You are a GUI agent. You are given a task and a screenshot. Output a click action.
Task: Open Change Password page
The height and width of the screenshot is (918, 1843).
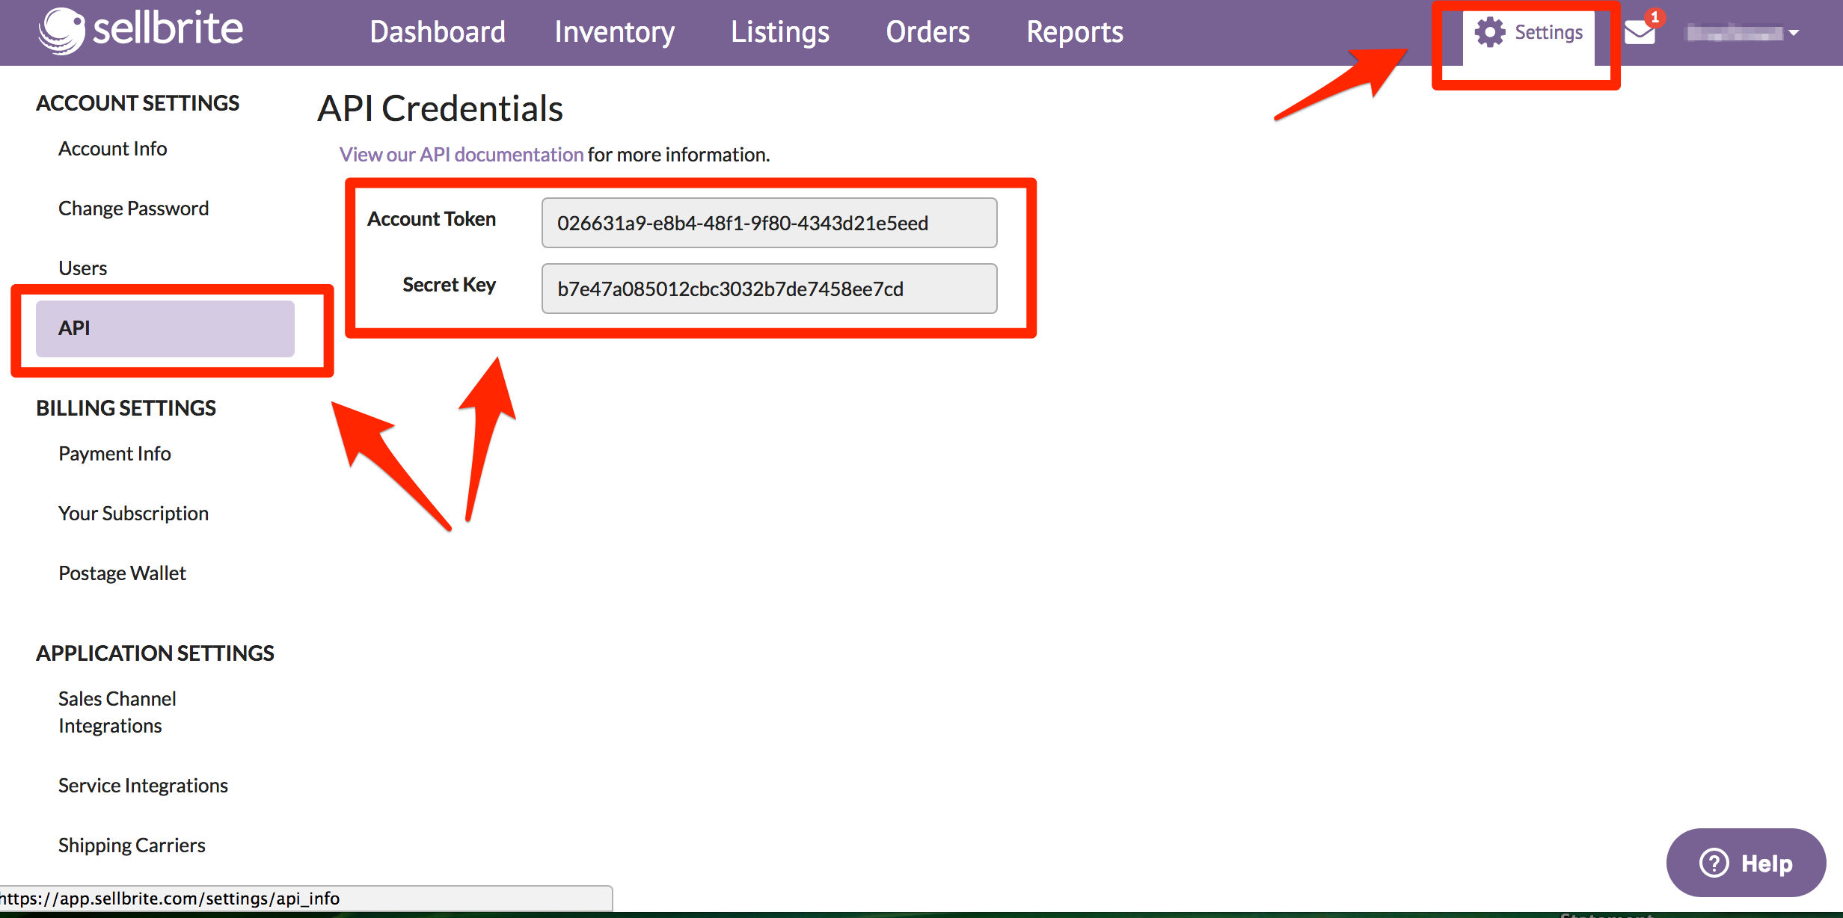pos(134,209)
